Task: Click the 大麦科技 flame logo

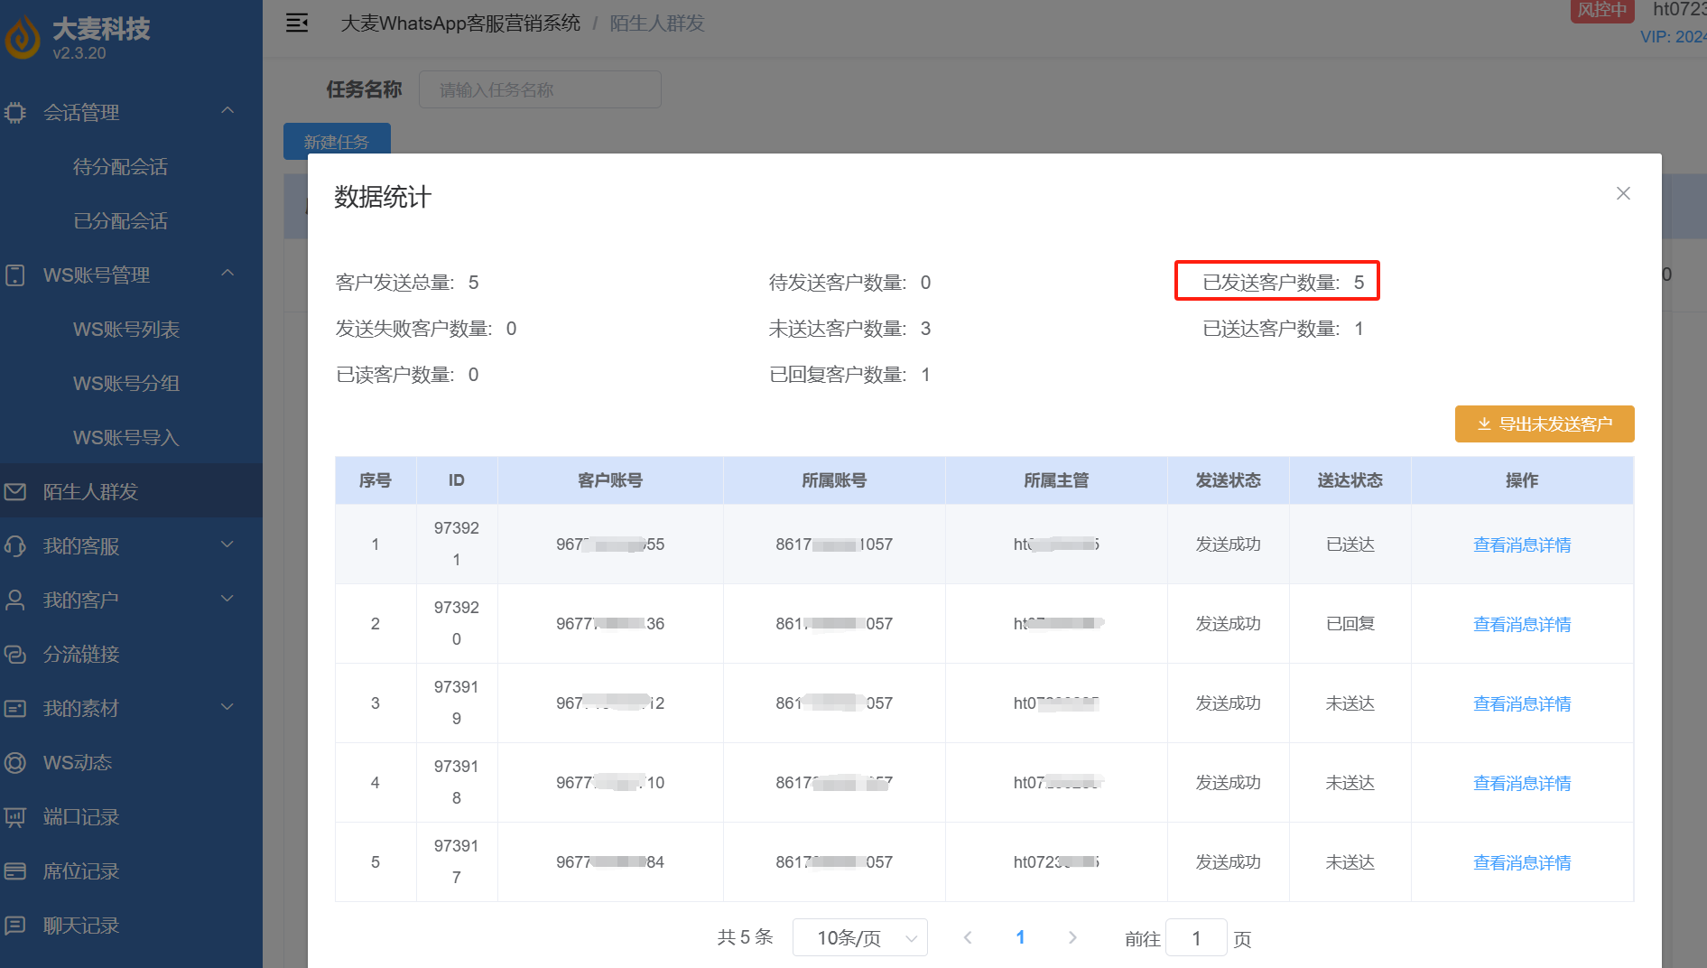Action: [23, 38]
